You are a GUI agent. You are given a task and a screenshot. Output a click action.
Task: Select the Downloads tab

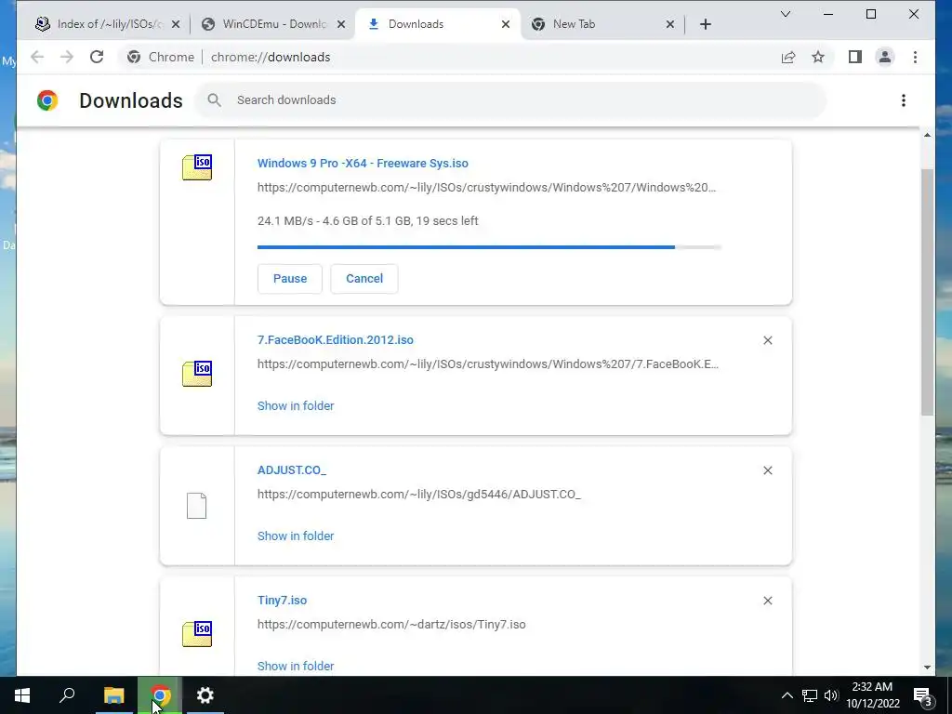(x=437, y=24)
